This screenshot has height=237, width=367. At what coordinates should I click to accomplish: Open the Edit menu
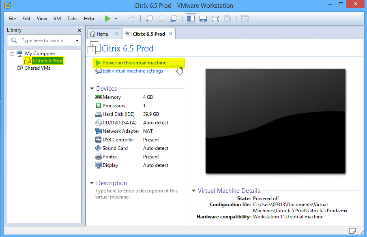click(26, 19)
